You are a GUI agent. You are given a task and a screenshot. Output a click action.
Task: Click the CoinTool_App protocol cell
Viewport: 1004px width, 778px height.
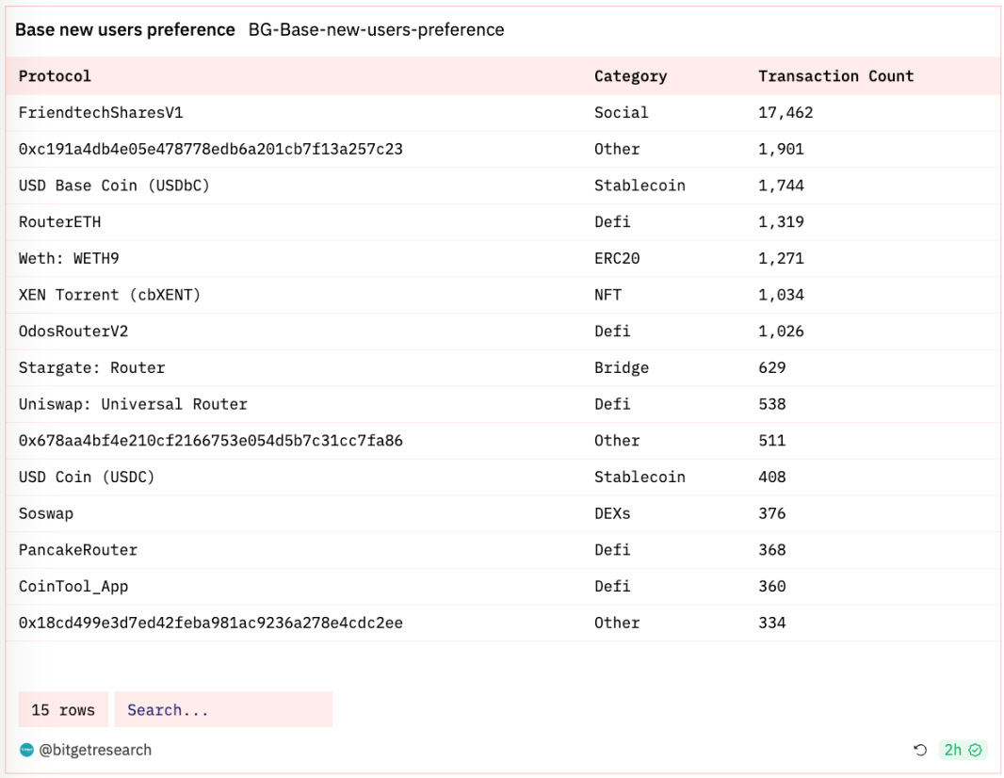pos(73,586)
